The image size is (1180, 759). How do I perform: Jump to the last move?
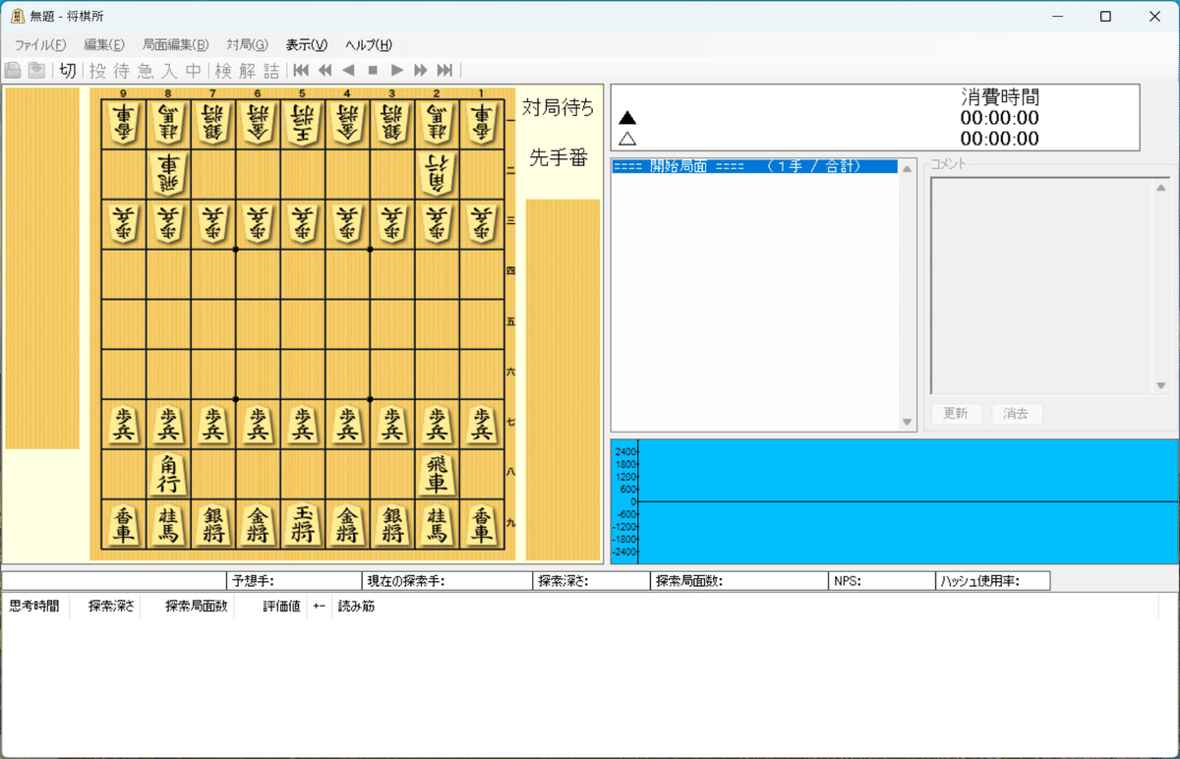tap(444, 70)
